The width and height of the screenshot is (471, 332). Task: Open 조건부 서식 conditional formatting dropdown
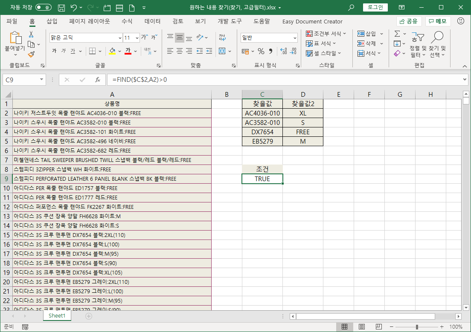[x=326, y=34]
